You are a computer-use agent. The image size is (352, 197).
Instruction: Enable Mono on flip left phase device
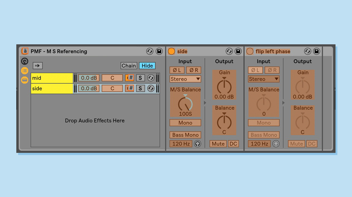263,123
